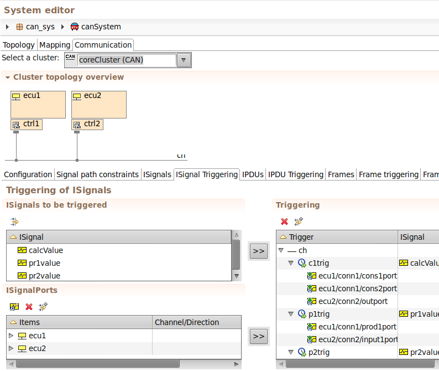Select the ecu2 monitor icon in topology

coord(77,96)
